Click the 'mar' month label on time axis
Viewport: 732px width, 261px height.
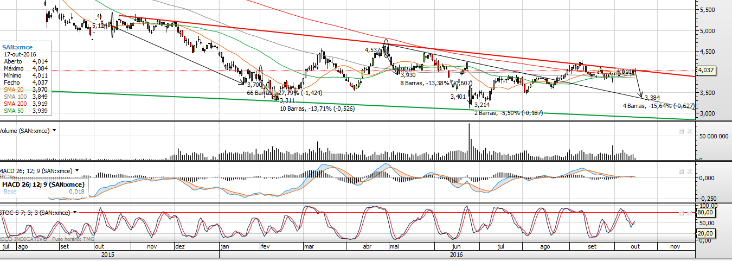pyautogui.click(x=309, y=246)
